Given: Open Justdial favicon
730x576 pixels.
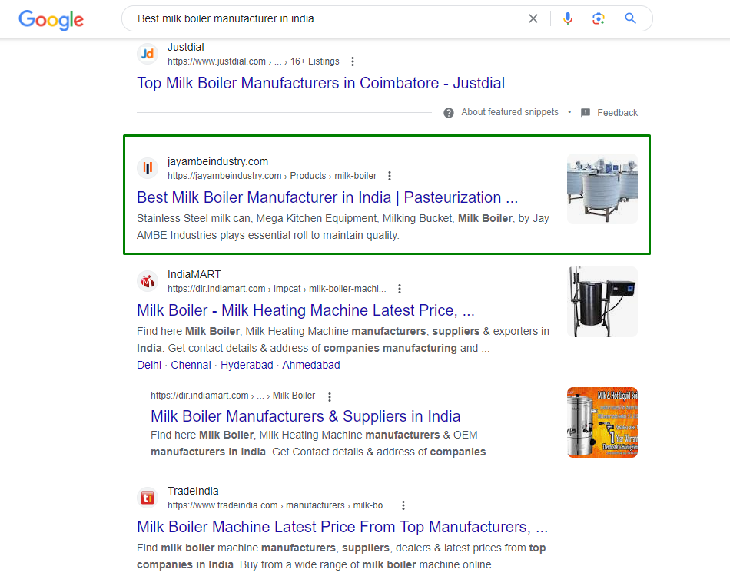Looking at the screenshot, I should coord(148,54).
